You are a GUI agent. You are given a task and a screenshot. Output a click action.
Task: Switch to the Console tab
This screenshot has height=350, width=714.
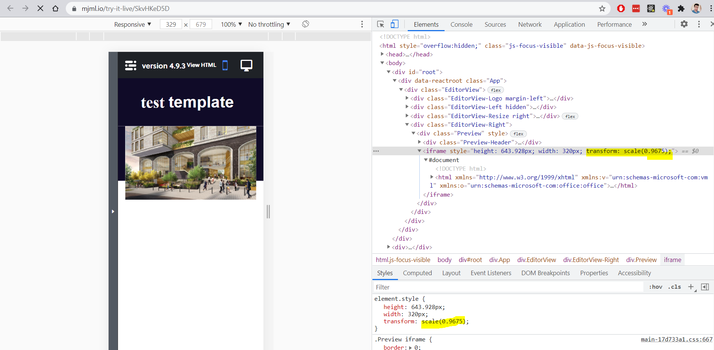(461, 24)
